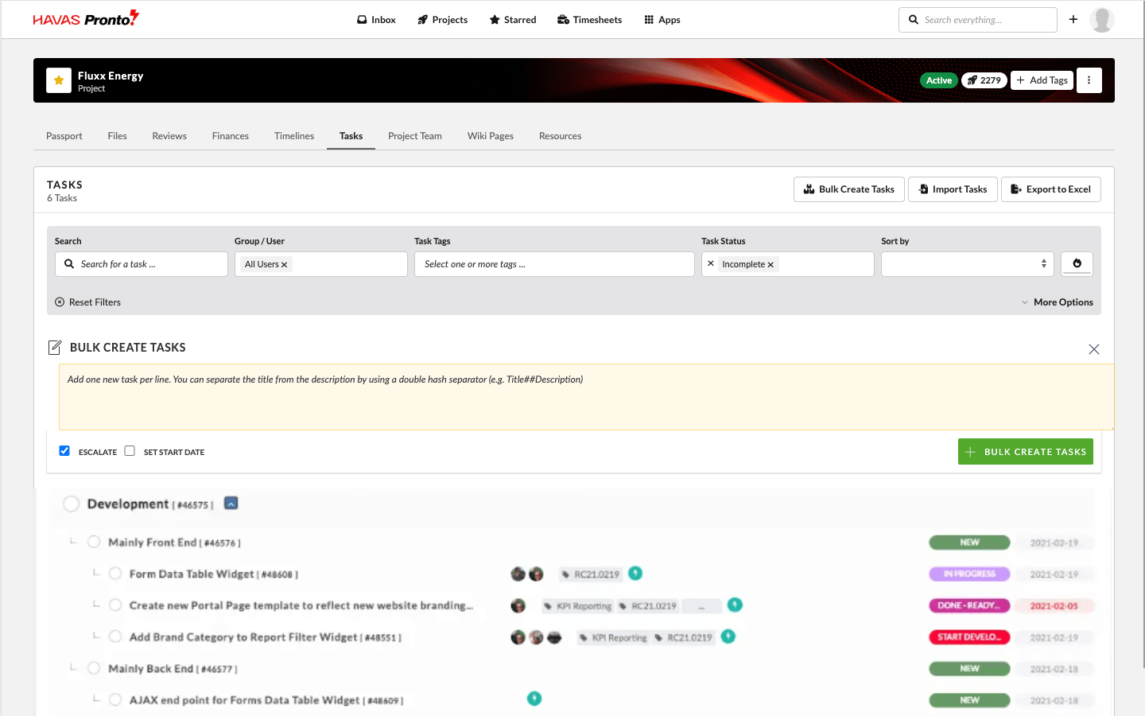The height and width of the screenshot is (716, 1145).
Task: Click assignee avatars on Add Brand Category row
Action: click(536, 637)
